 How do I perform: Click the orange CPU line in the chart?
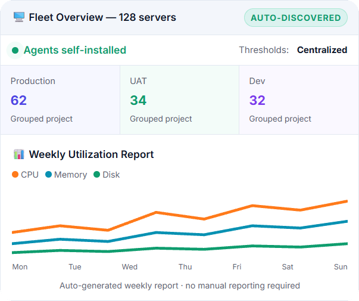(156, 213)
